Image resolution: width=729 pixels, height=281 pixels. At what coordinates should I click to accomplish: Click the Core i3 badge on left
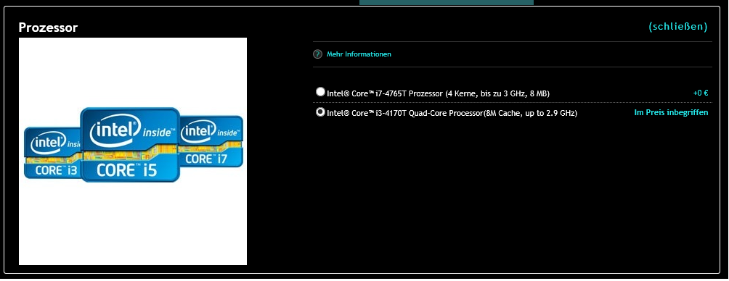52,153
